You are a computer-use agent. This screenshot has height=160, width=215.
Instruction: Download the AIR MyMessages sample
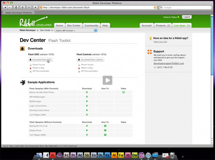tap(87, 97)
